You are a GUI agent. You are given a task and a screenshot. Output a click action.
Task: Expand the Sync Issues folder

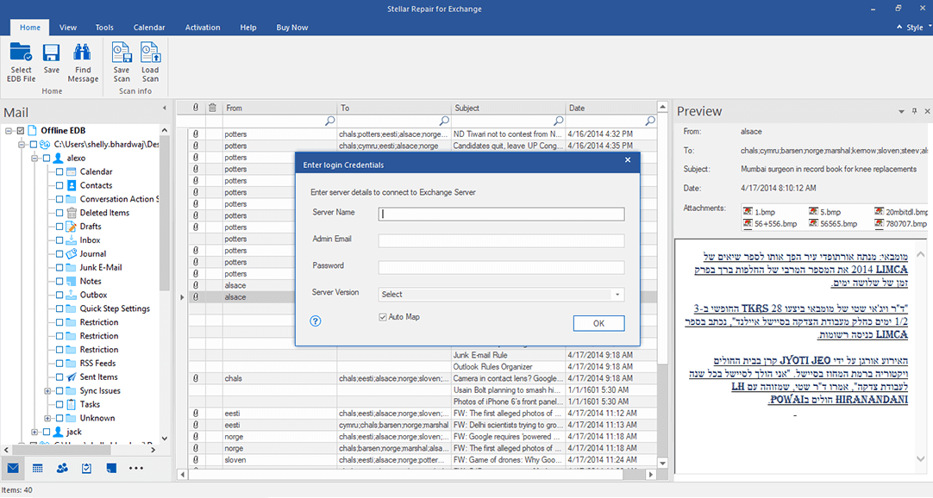click(x=47, y=391)
